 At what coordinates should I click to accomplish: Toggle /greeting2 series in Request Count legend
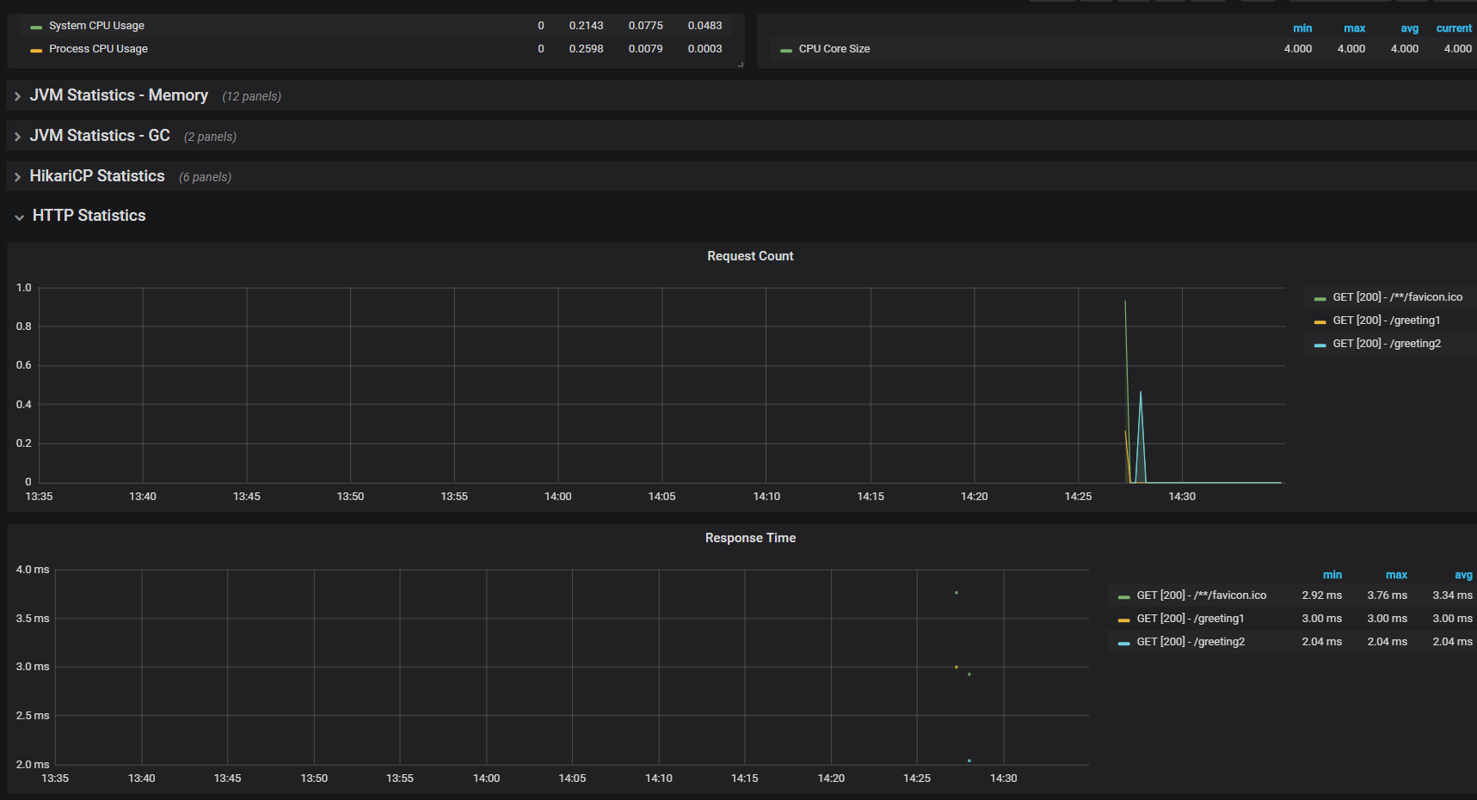pos(1387,344)
